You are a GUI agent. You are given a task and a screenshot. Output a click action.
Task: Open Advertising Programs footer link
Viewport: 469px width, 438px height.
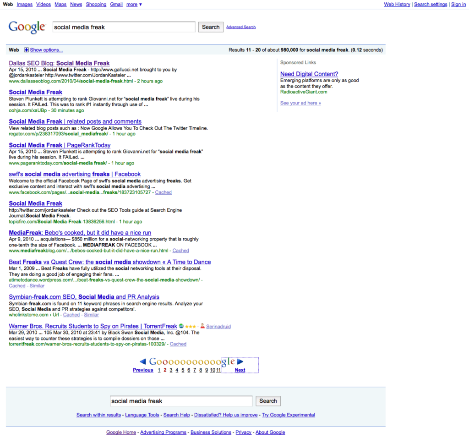click(164, 433)
